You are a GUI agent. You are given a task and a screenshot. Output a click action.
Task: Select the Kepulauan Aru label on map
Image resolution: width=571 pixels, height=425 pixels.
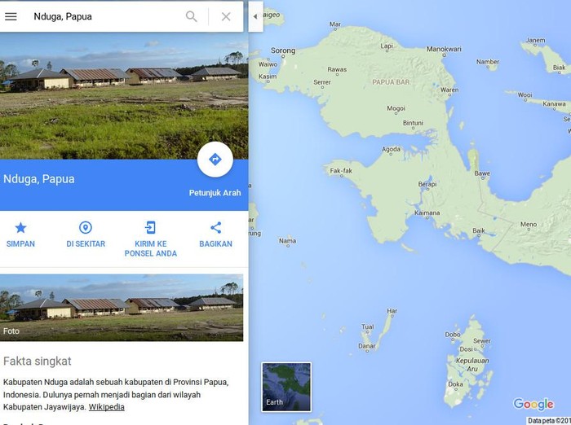coord(472,364)
